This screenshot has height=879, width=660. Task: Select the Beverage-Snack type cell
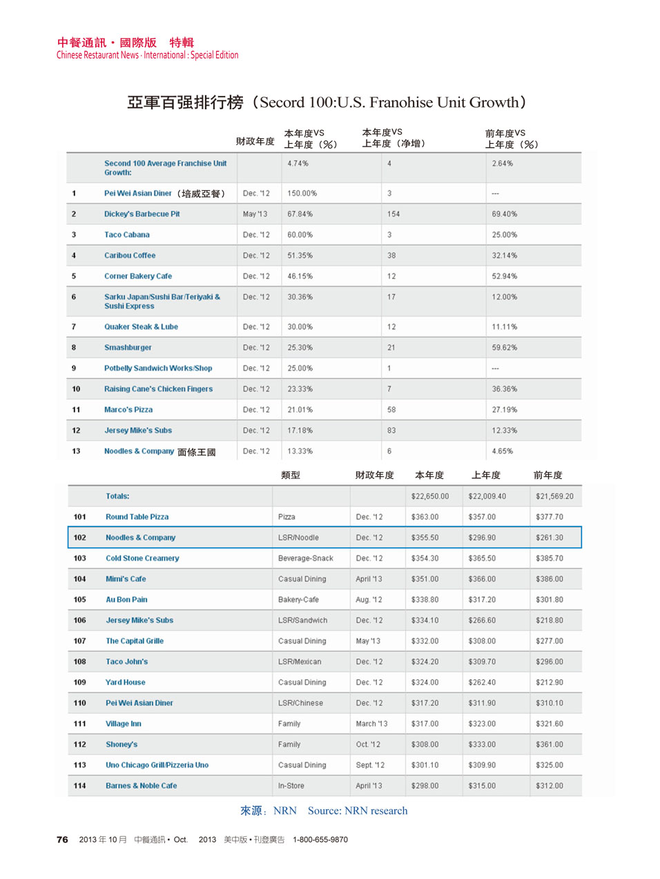[306, 558]
